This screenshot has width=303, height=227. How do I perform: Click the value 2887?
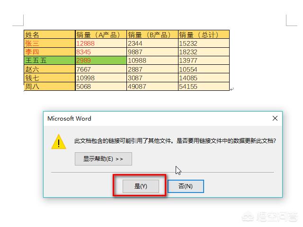(x=152, y=69)
